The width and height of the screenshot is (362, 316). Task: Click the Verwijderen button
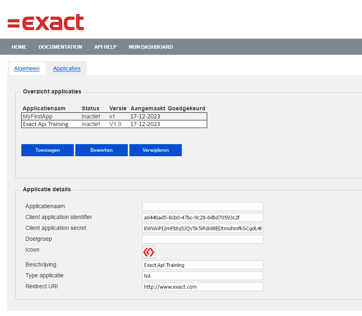coord(156,150)
